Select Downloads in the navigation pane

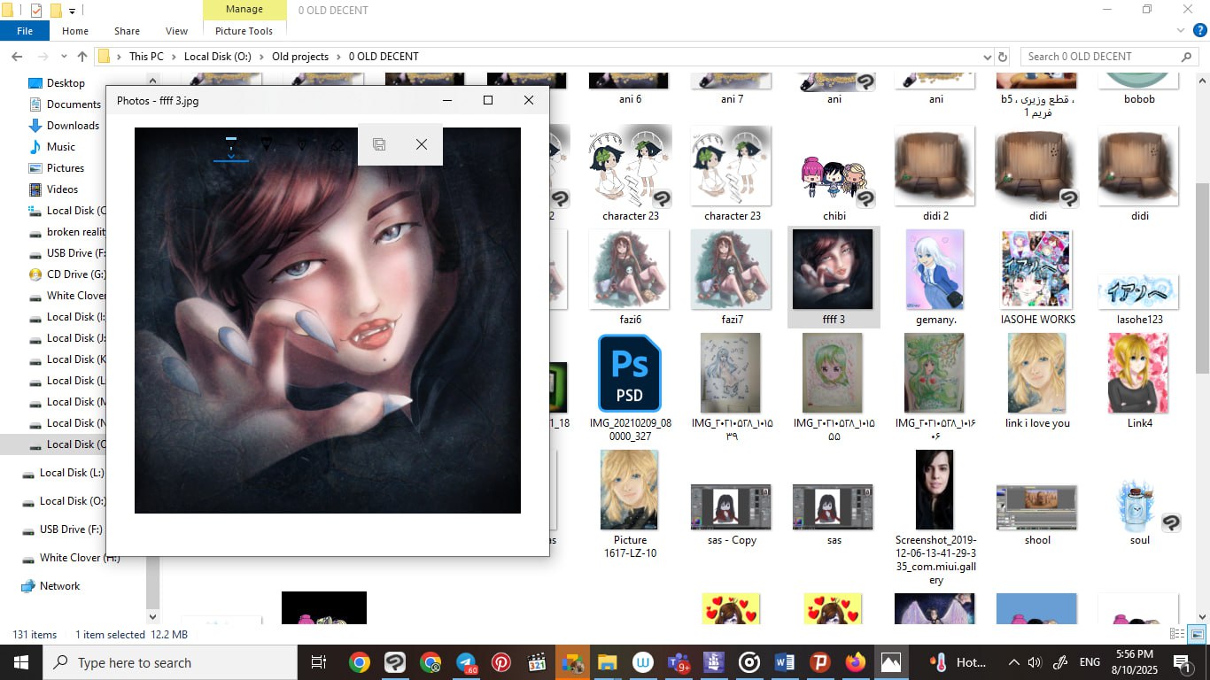(73, 126)
